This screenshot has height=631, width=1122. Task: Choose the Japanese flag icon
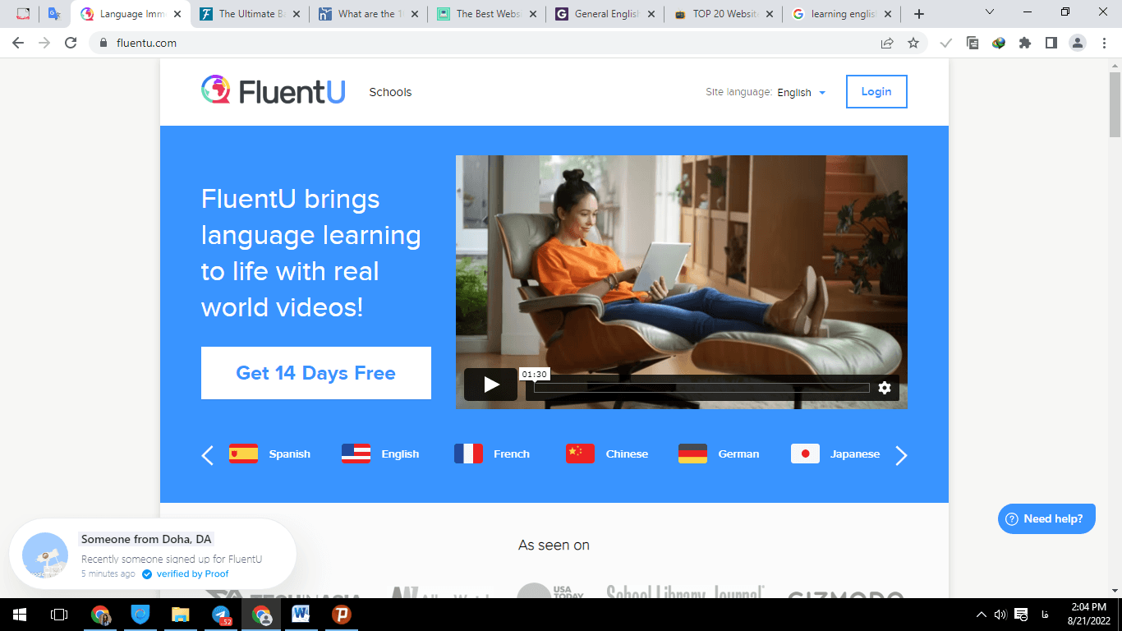coord(805,454)
